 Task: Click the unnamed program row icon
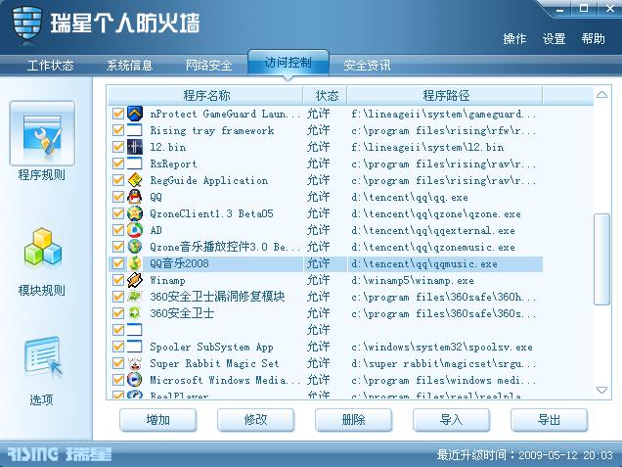coord(135,330)
